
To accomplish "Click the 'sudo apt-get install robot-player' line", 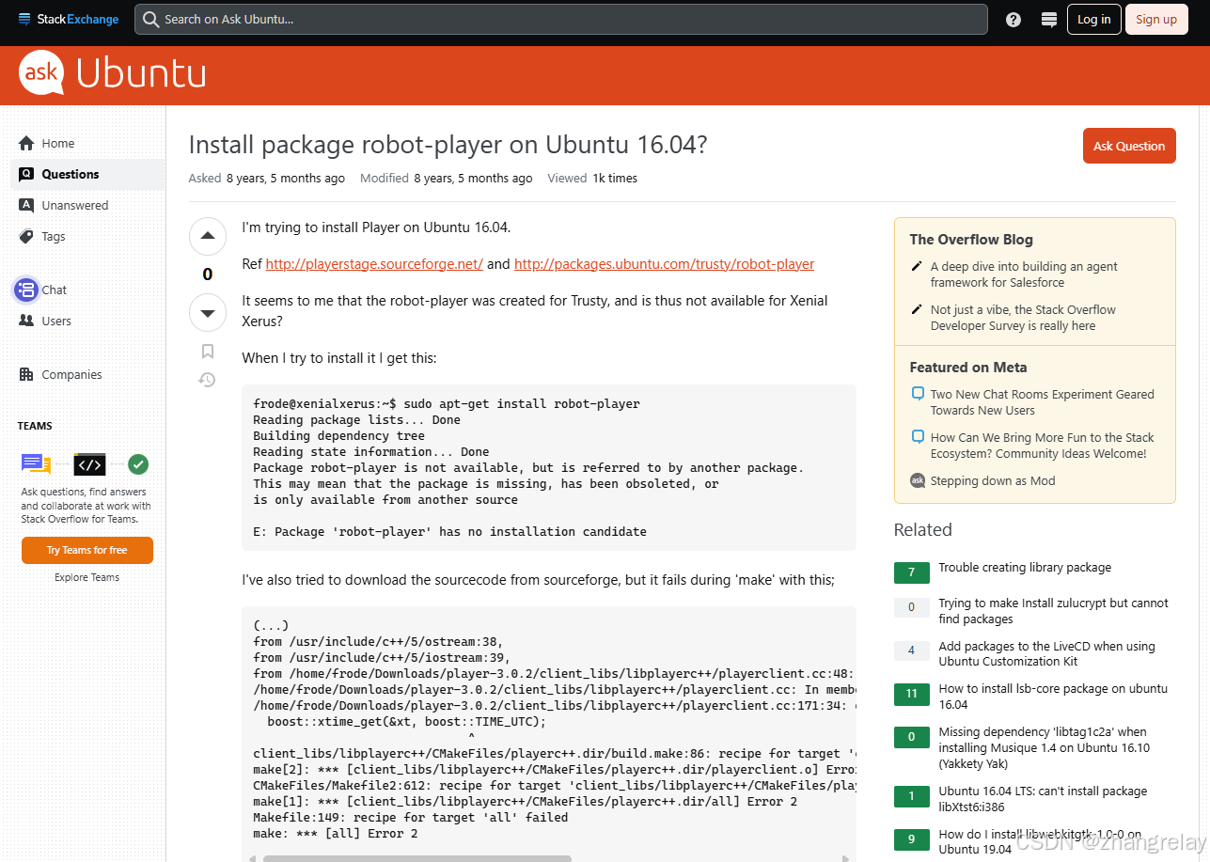I will pos(446,404).
